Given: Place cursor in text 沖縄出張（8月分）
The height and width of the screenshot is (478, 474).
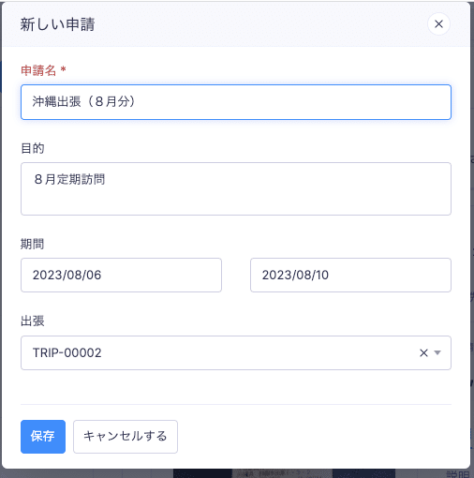Looking at the screenshot, I should [x=83, y=101].
